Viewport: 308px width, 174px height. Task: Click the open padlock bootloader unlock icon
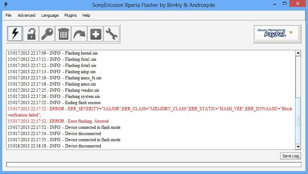[31, 33]
